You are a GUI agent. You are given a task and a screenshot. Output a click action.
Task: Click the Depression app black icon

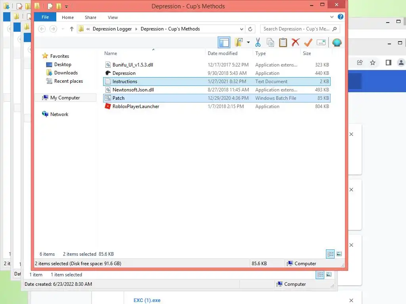pos(108,73)
